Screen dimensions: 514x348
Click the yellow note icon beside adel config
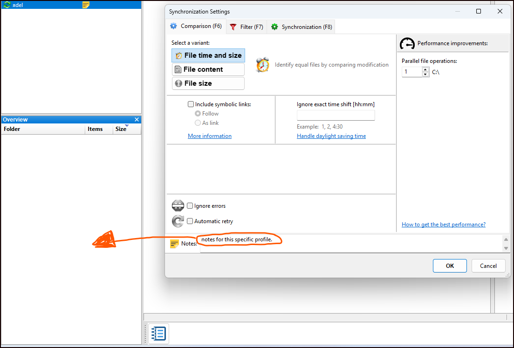(86, 5)
